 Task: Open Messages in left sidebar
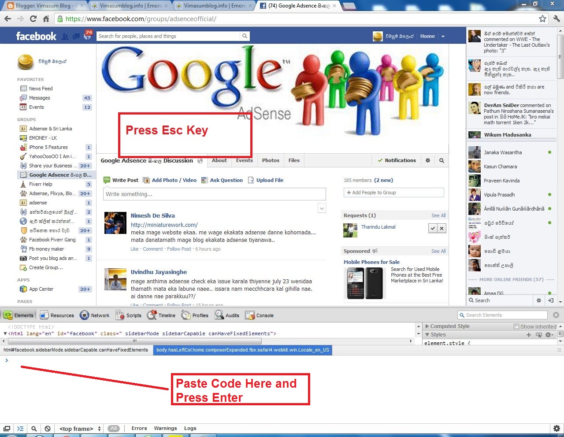(x=39, y=98)
